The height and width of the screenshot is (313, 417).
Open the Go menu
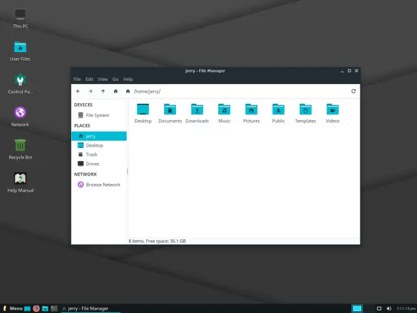pos(115,79)
